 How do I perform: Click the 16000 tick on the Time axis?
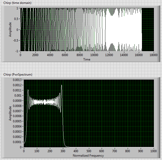point(139,55)
